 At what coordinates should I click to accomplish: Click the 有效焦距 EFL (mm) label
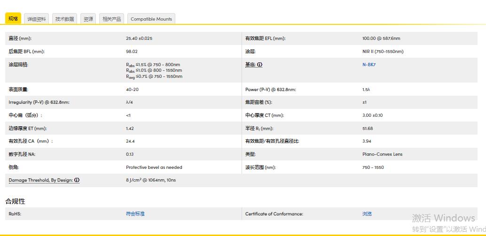click(265, 38)
